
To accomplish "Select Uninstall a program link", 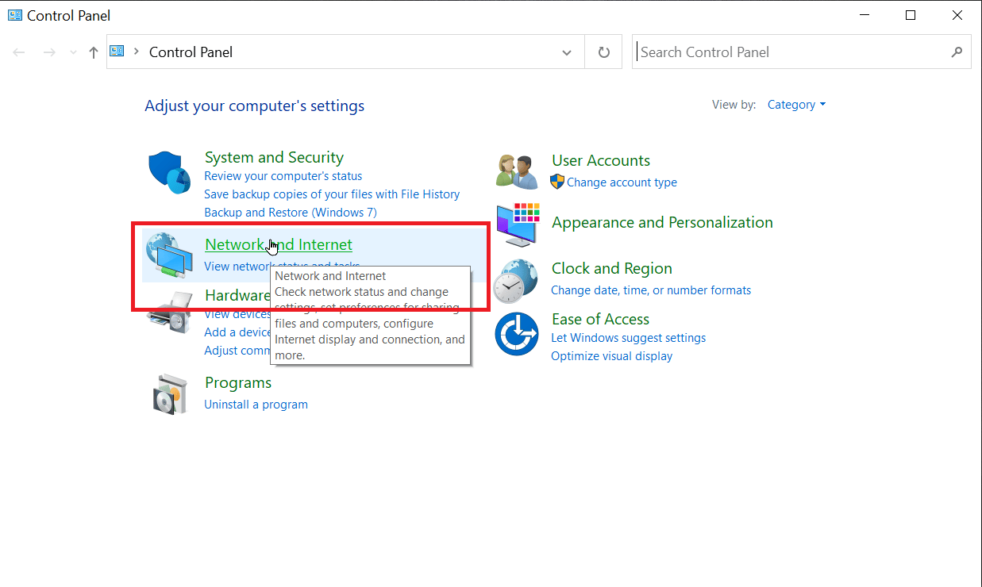I will click(256, 405).
